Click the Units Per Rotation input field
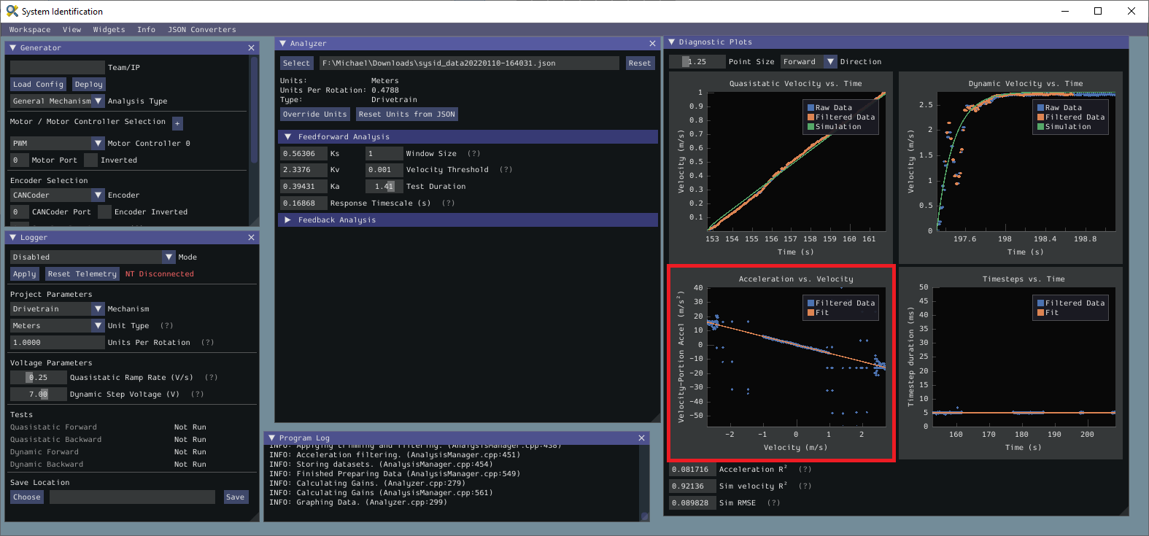Viewport: 1149px width, 536px height. [x=58, y=343]
